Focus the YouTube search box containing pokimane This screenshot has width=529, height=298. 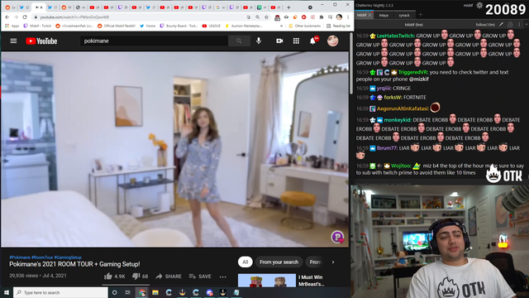point(155,41)
